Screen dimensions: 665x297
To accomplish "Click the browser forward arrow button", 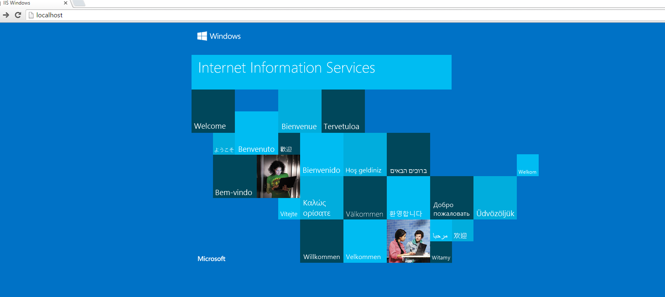I will pyautogui.click(x=6, y=15).
